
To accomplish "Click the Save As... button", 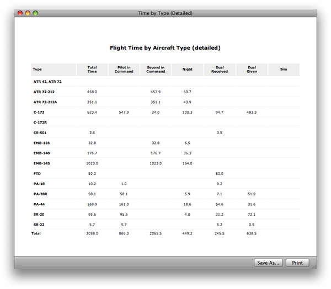I will 268,263.
